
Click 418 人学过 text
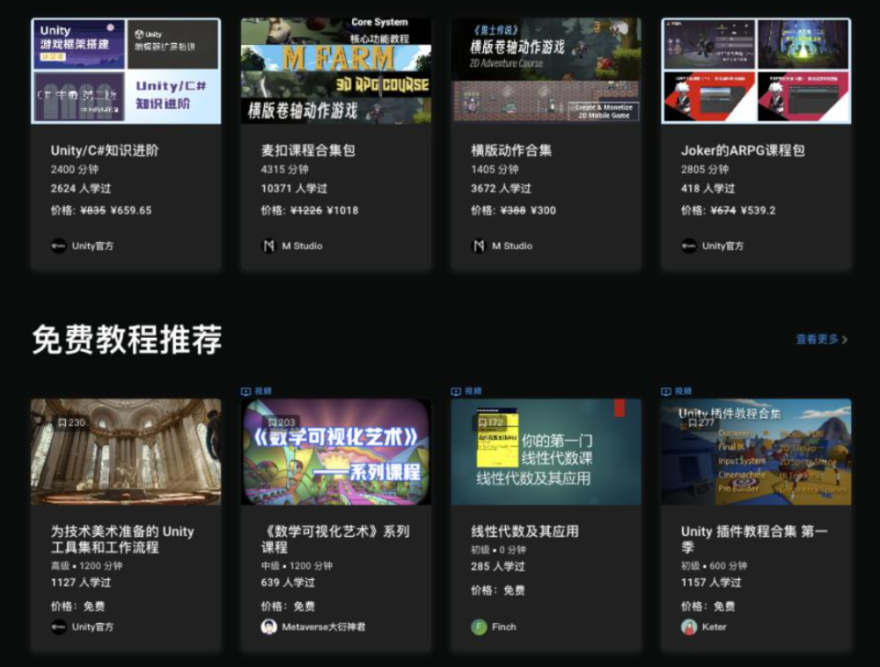click(x=708, y=189)
